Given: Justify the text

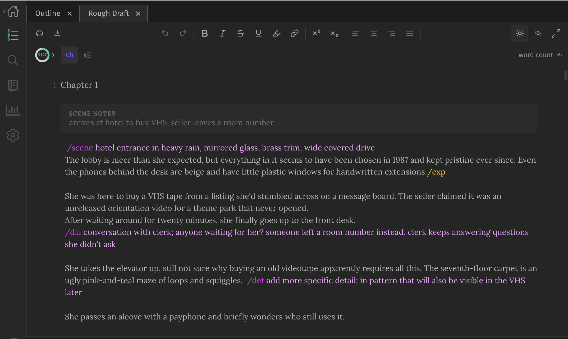Looking at the screenshot, I should point(410,33).
